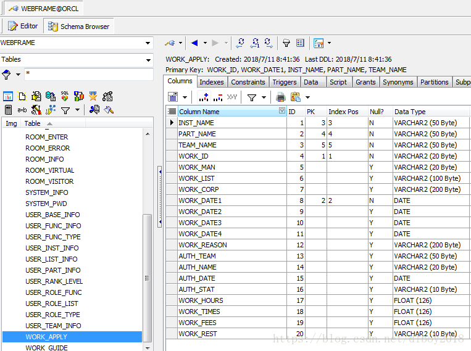Screen dimensions: 471x351
Task: Select the WEBFRAME@ORCL connection tab
Action: (x=44, y=9)
